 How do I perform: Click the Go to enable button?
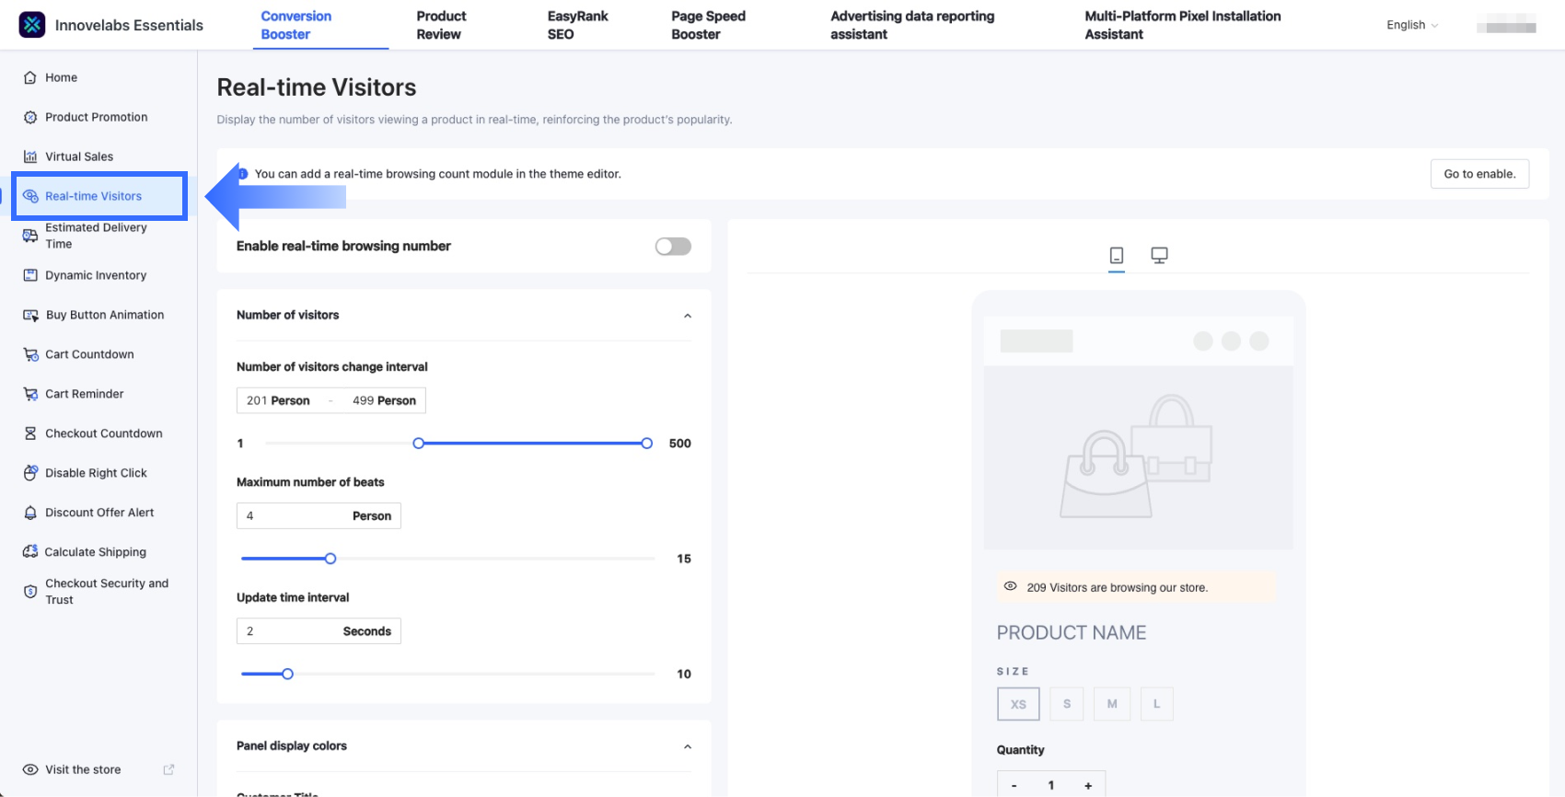(x=1479, y=174)
